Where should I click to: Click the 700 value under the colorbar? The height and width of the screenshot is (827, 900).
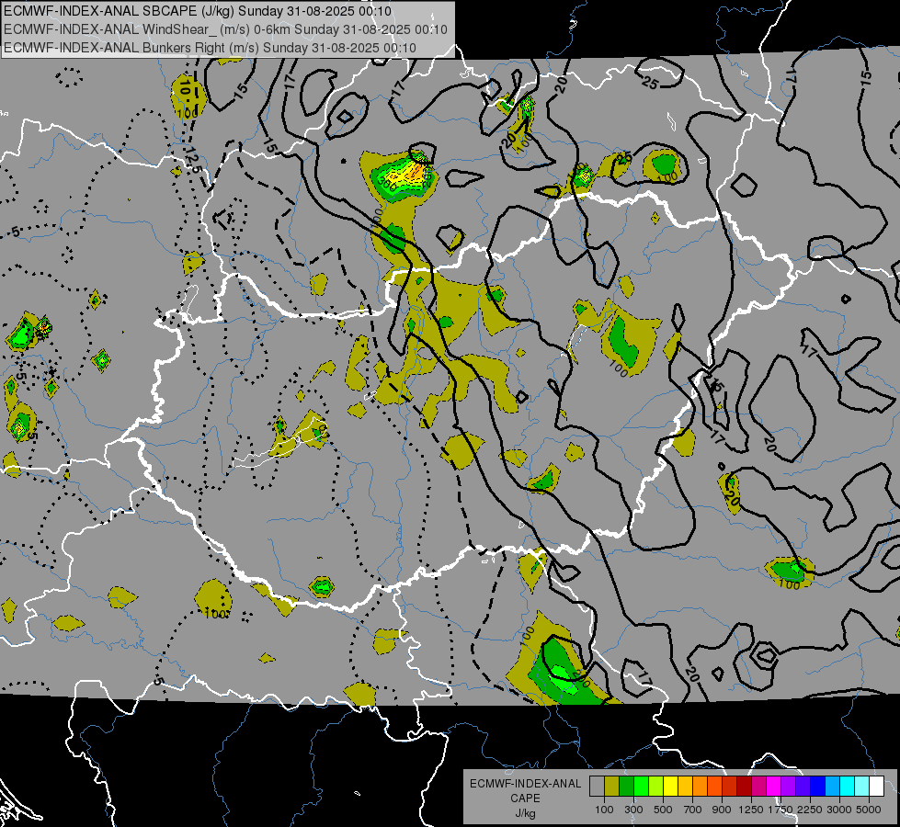(x=693, y=810)
